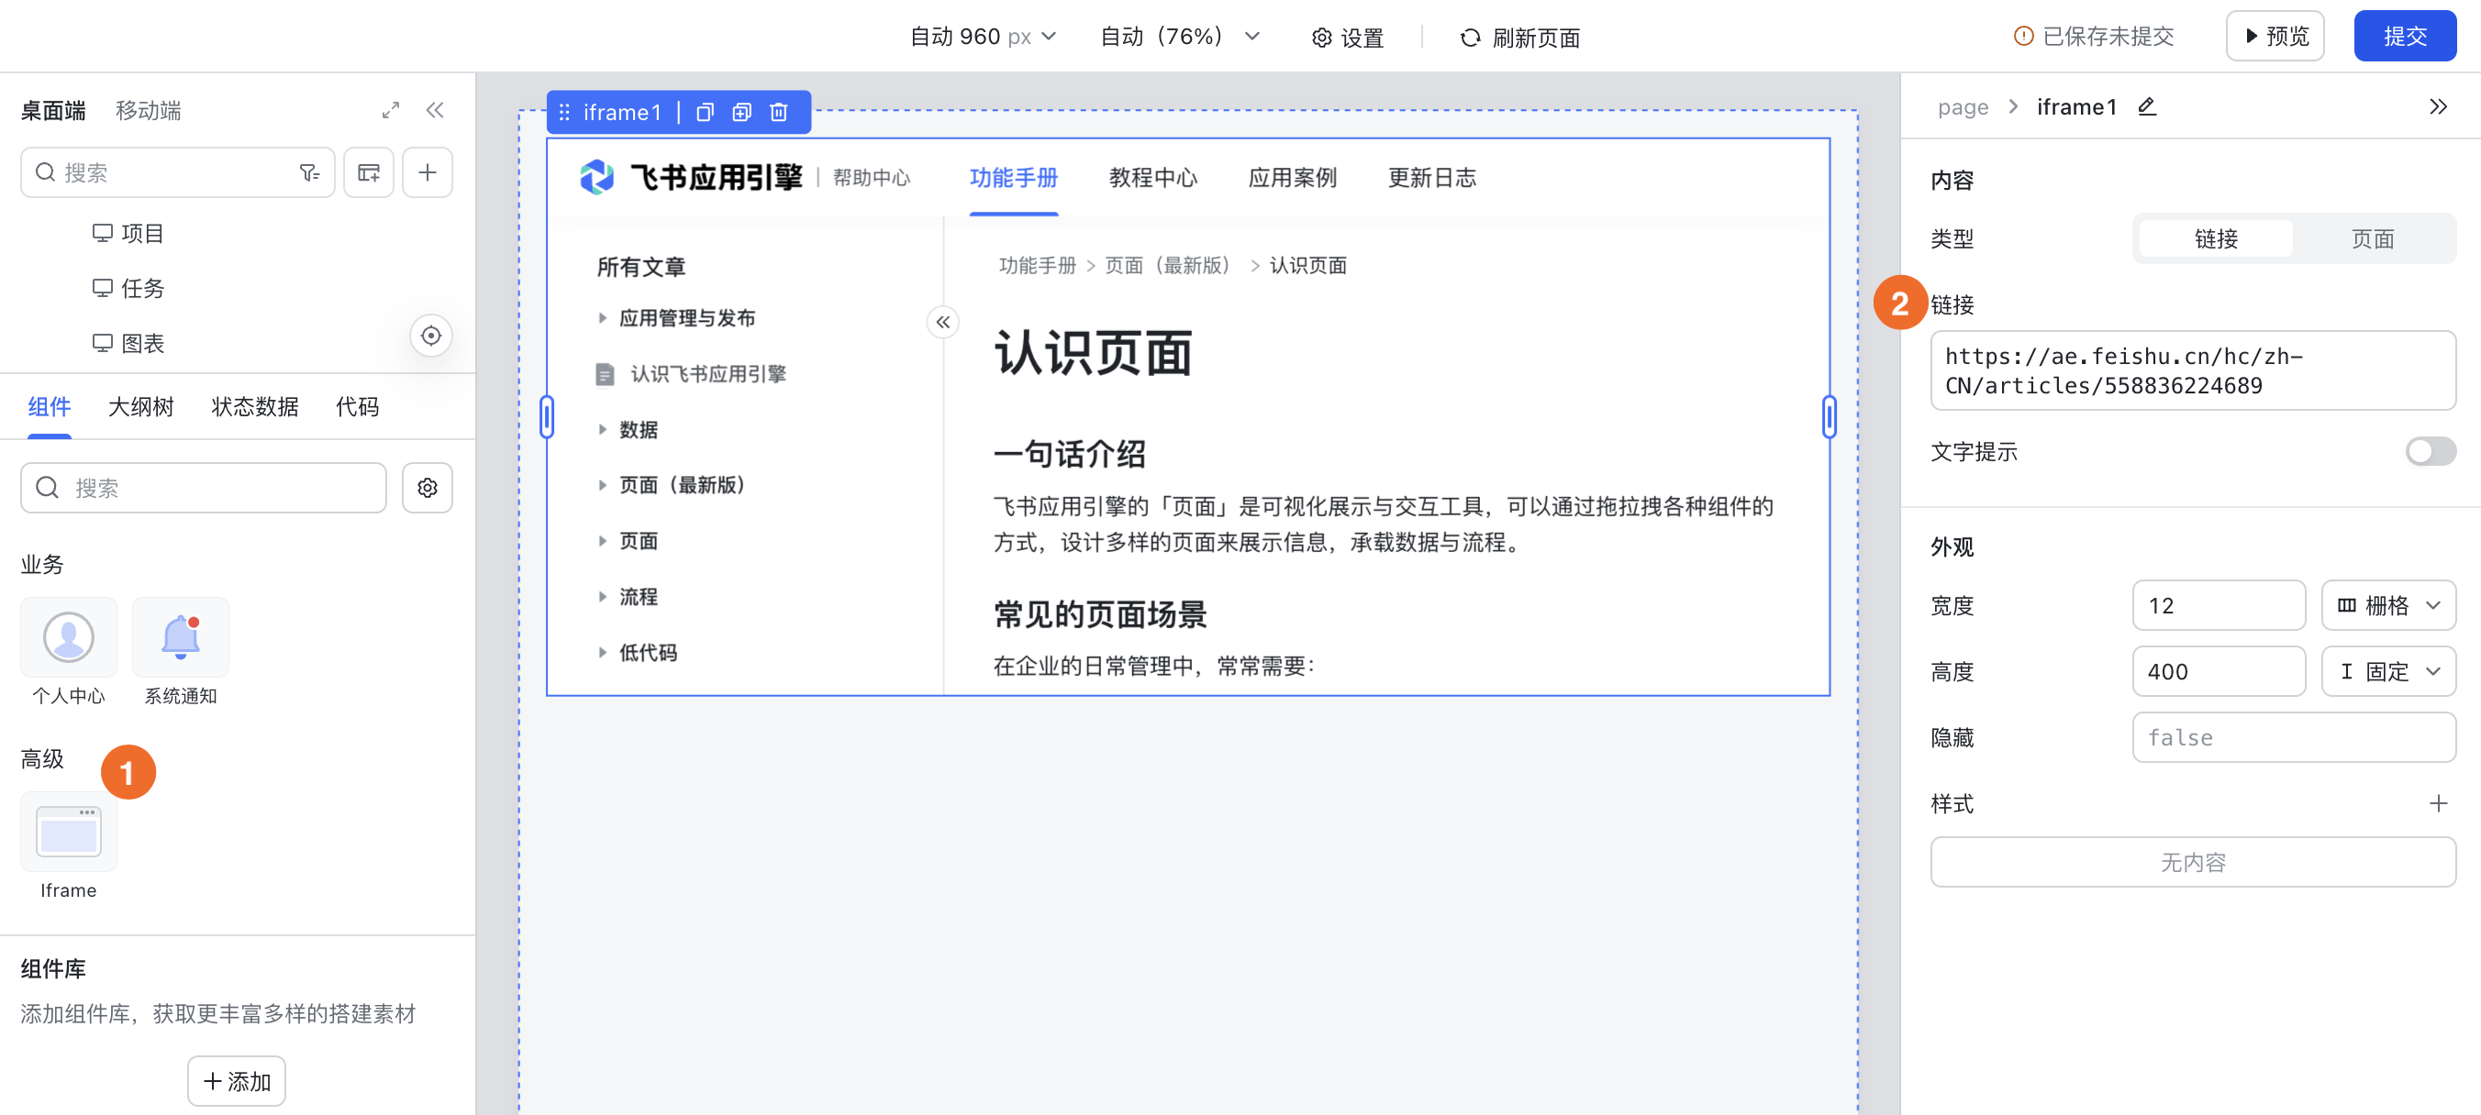Image resolution: width=2481 pixels, height=1115 pixels.
Task: Open 功能手册 tab in help center
Action: tap(1013, 178)
